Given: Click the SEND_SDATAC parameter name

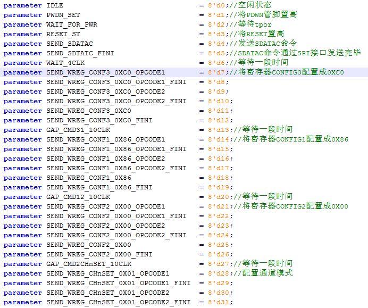Looking at the screenshot, I should 70,44.
